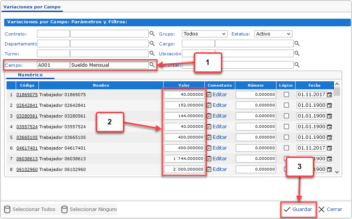The width and height of the screenshot is (352, 219).
Task: Check the Lógico box for Trabajador 04617401
Action: point(286,148)
